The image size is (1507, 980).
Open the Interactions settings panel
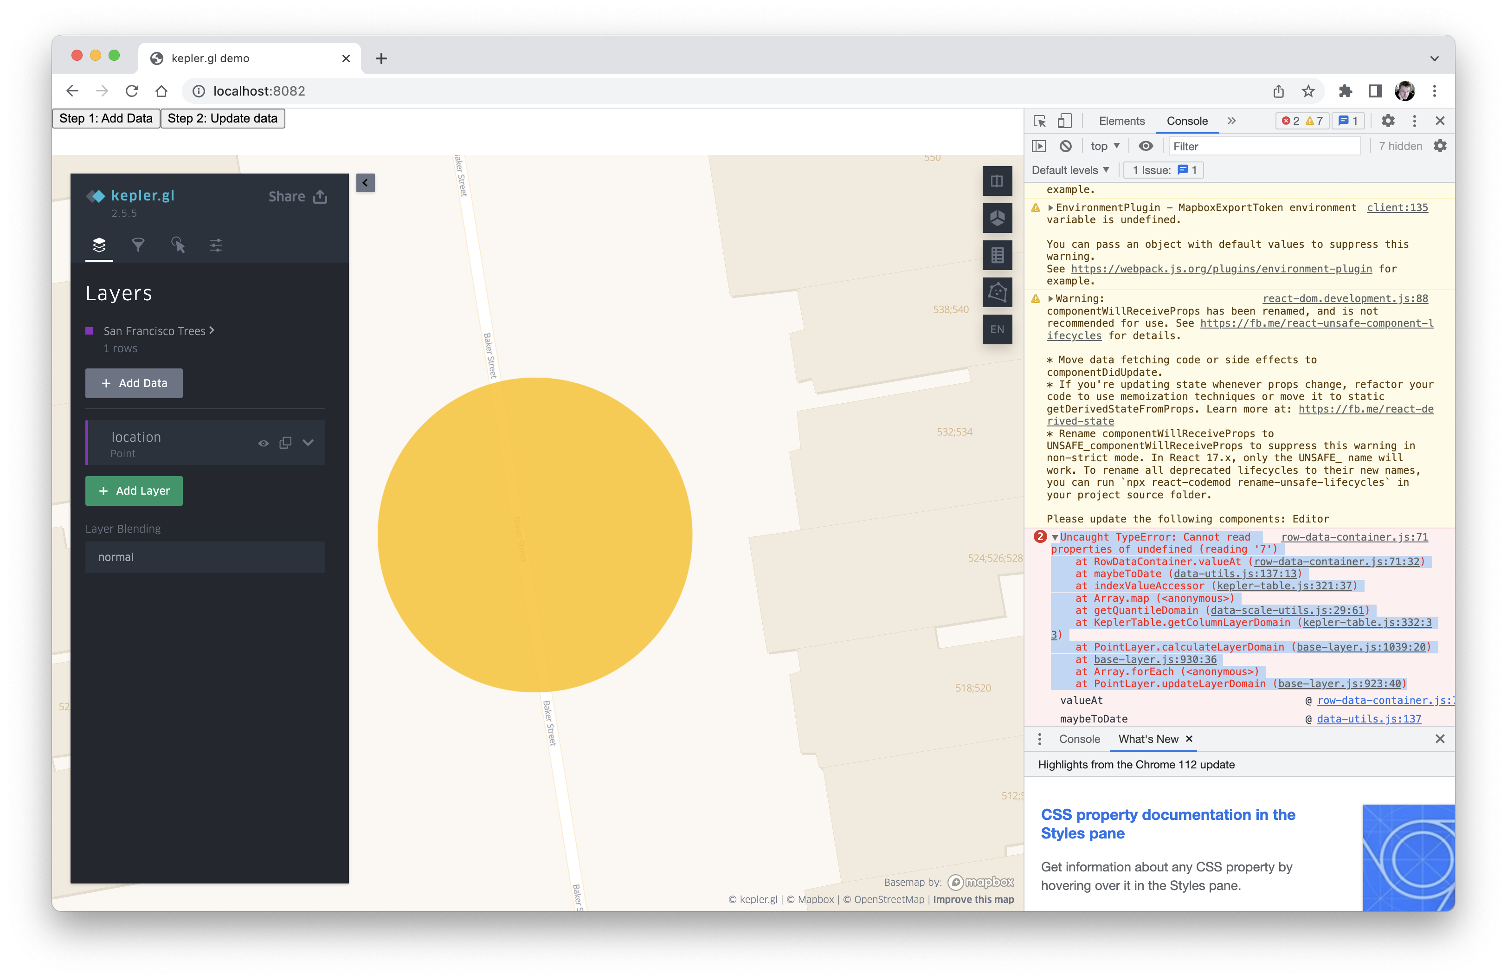pos(178,245)
